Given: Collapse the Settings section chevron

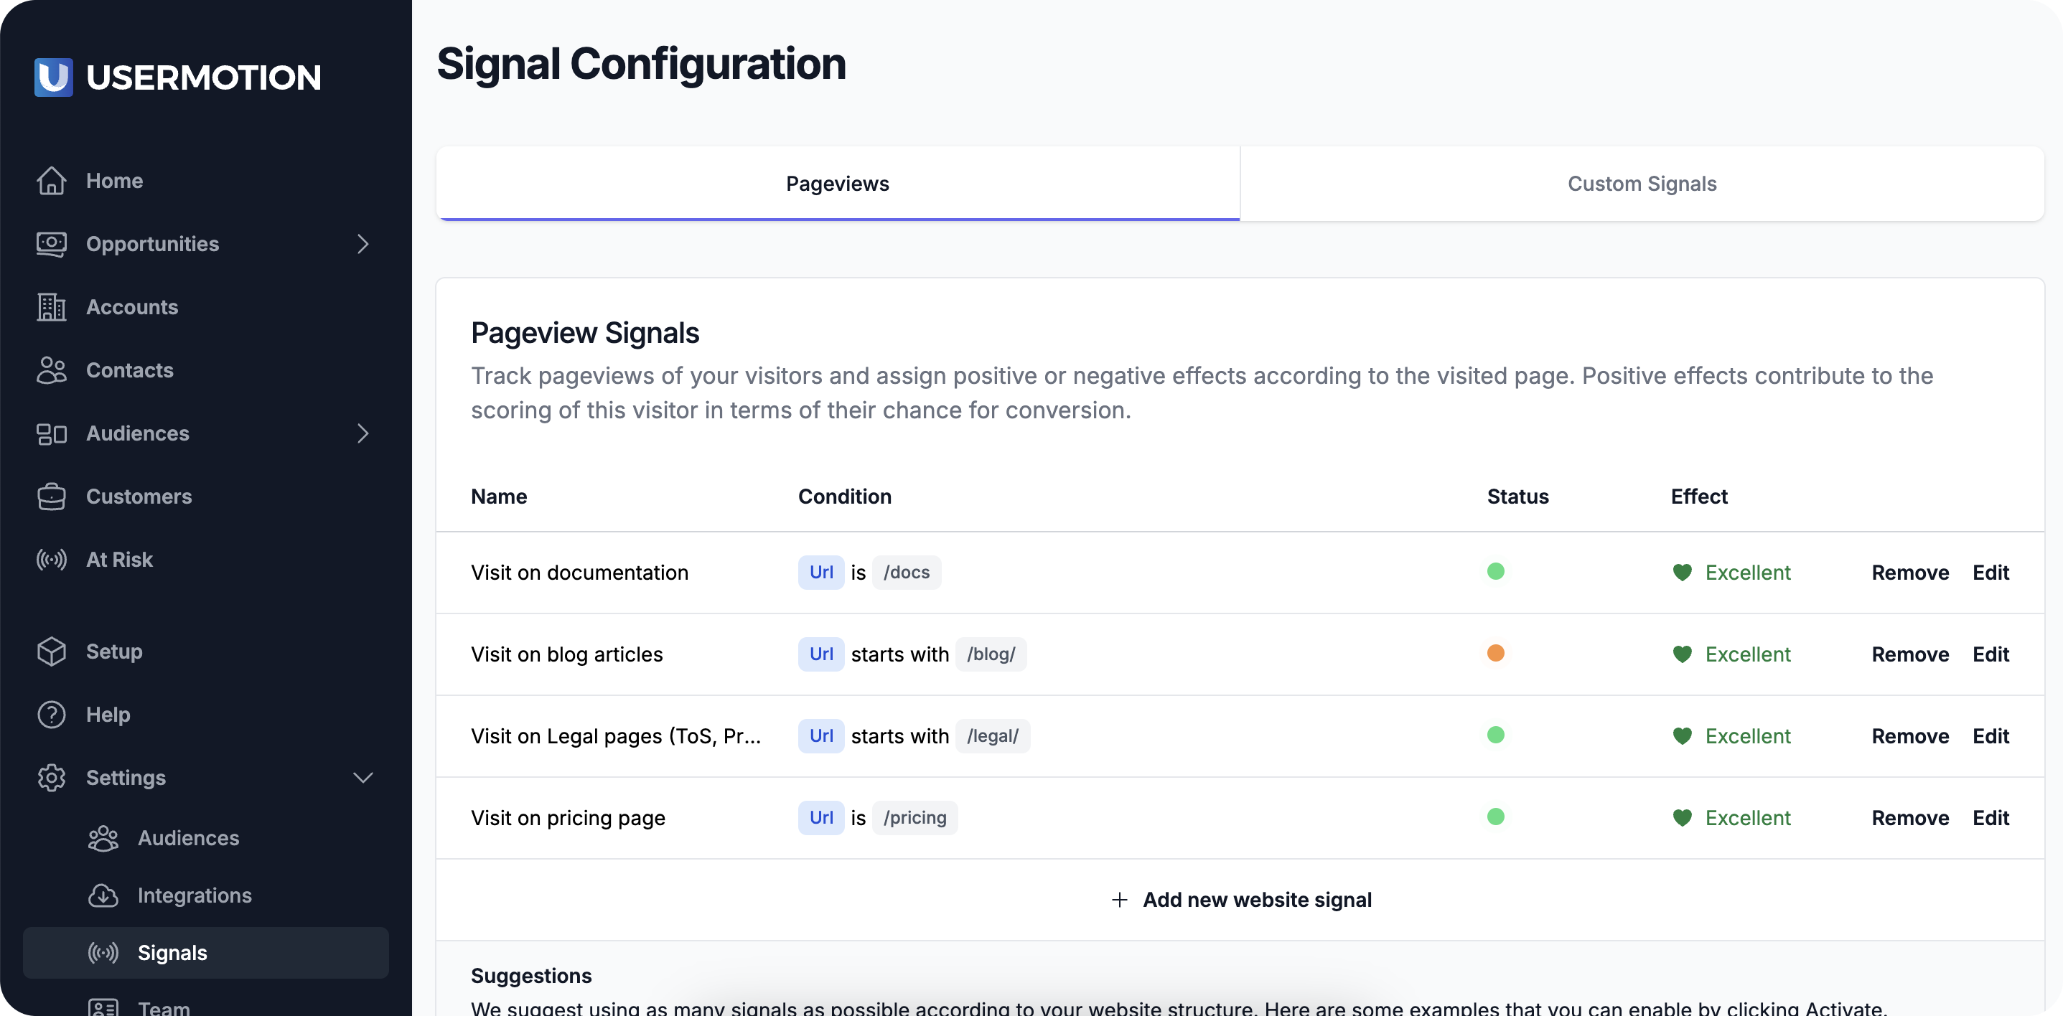Looking at the screenshot, I should coord(362,779).
